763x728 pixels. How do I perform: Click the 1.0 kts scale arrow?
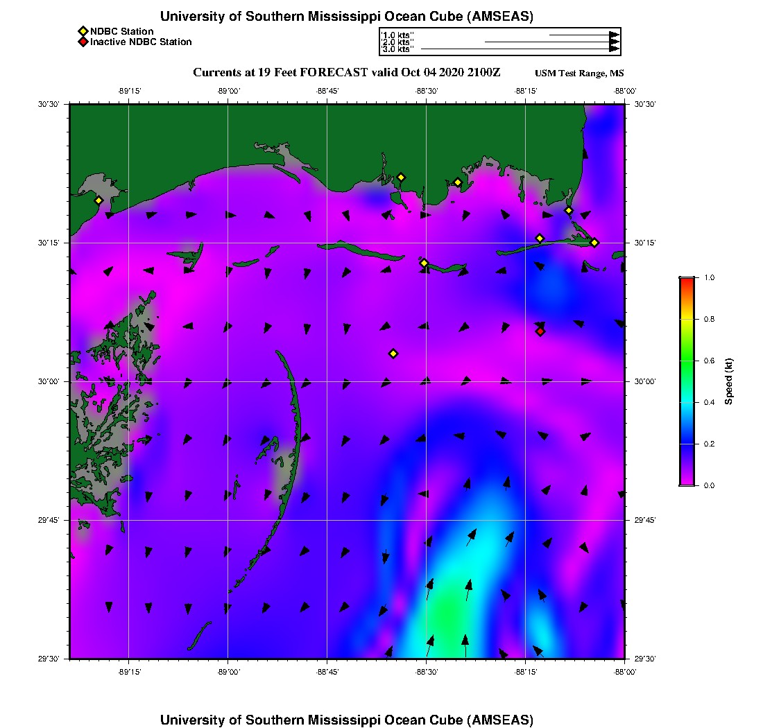coord(583,34)
